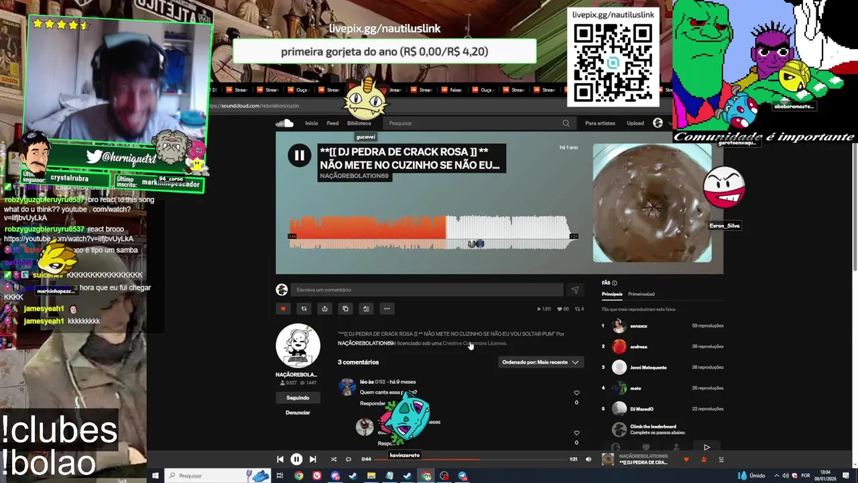858x483 pixels.
Task: Add track to next up queue icon
Action: [x=366, y=309]
